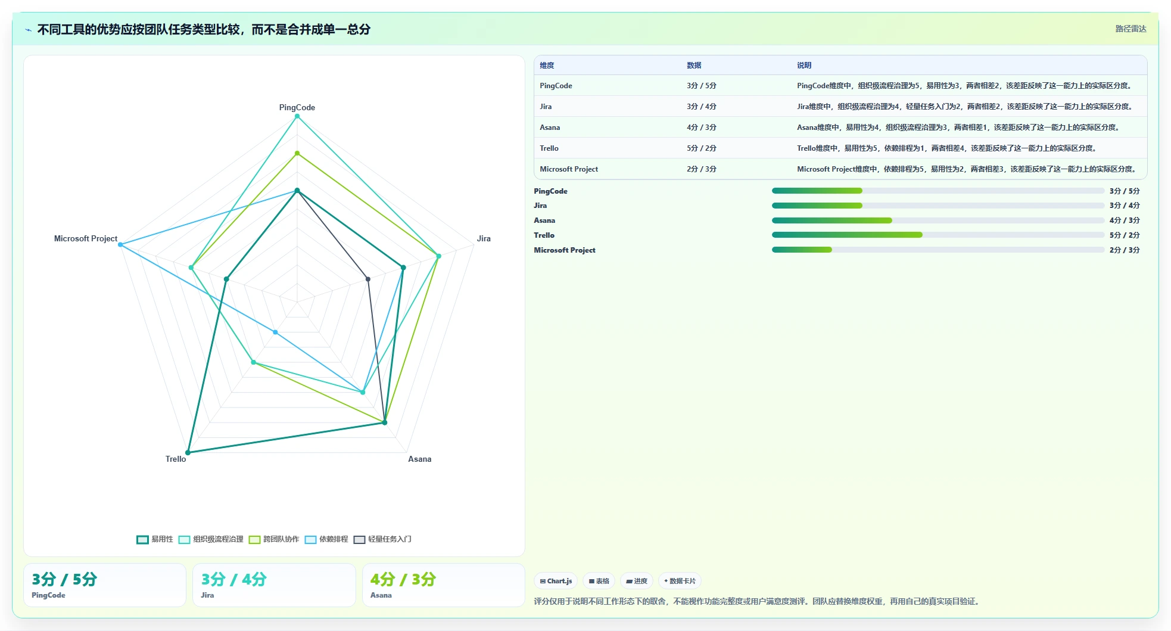The width and height of the screenshot is (1171, 631).
Task: Click the 进度 tag chip
Action: tap(637, 581)
